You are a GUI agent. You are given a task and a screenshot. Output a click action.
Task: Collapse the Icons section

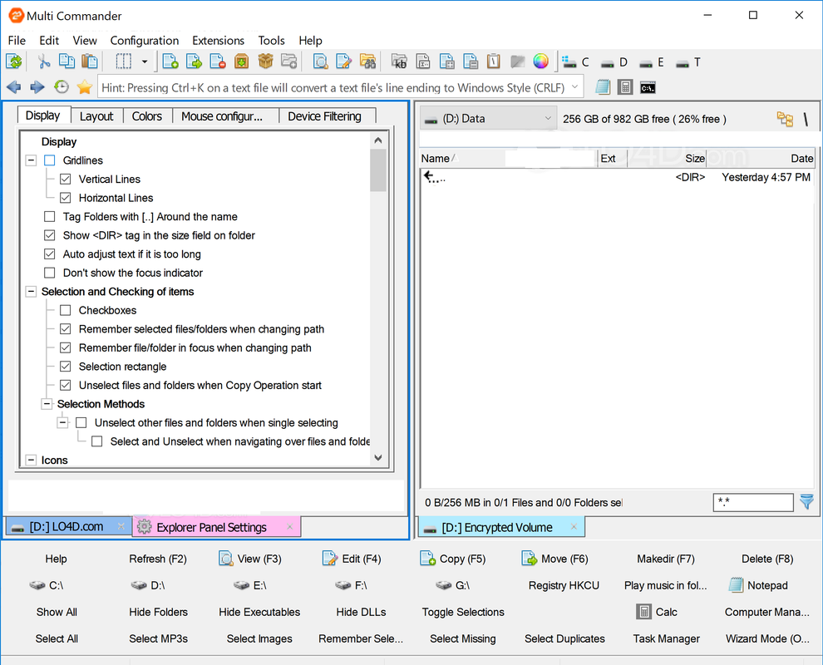(x=31, y=460)
